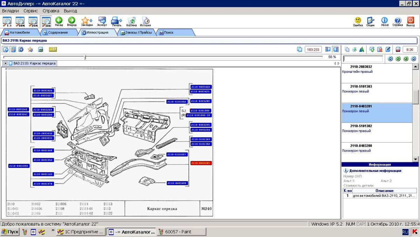Click the Экспорт toolbar icon
420x237 pixels.
102,21
